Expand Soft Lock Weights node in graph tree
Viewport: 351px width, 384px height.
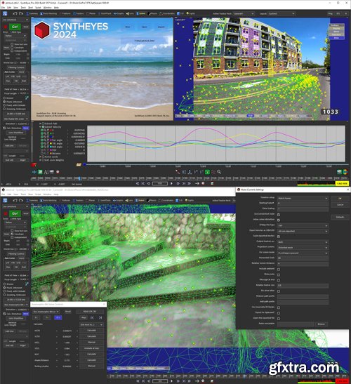pyautogui.click(x=41, y=160)
